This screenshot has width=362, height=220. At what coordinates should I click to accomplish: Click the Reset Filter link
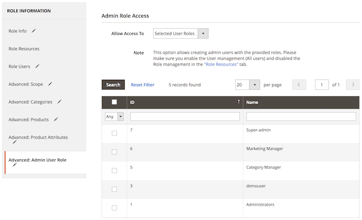143,85
